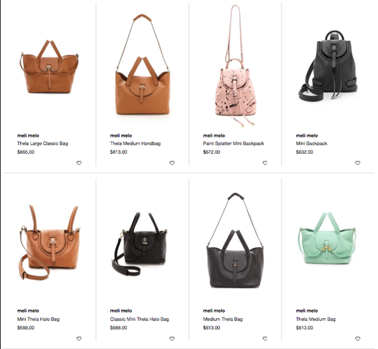Click the $865.00 price of Thela Large
The height and width of the screenshot is (349, 378).
26,152
